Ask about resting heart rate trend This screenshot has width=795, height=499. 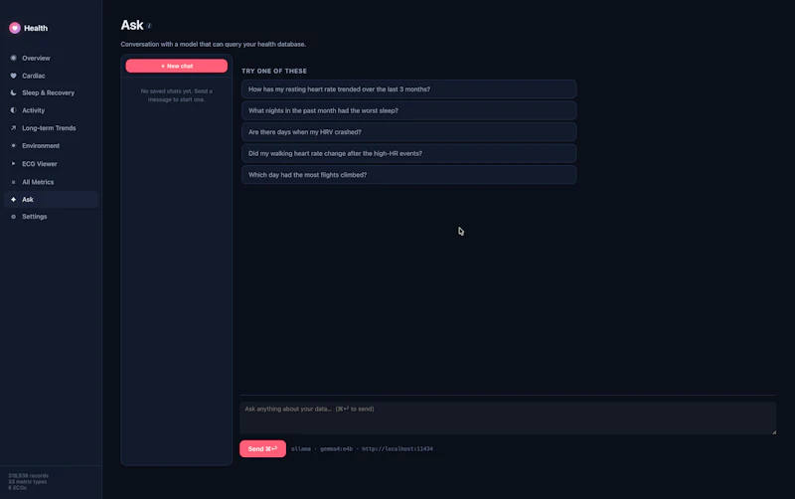tap(408, 89)
